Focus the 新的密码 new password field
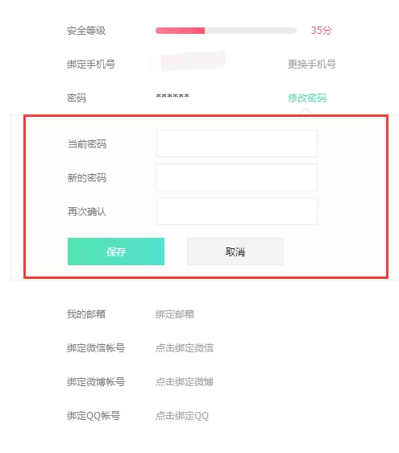The width and height of the screenshot is (399, 453). [237, 177]
